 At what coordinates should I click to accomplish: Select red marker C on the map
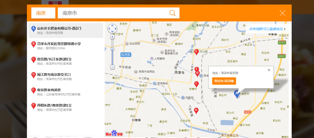pyautogui.click(x=196, y=84)
